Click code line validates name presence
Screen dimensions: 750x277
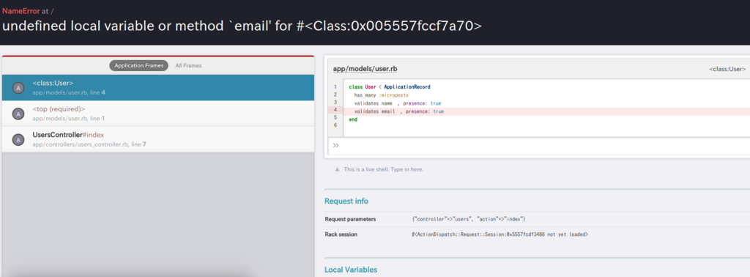398,103
